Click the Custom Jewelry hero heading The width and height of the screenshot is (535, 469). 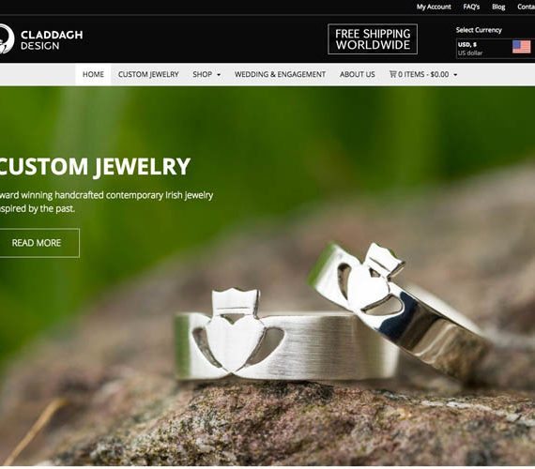tap(94, 167)
